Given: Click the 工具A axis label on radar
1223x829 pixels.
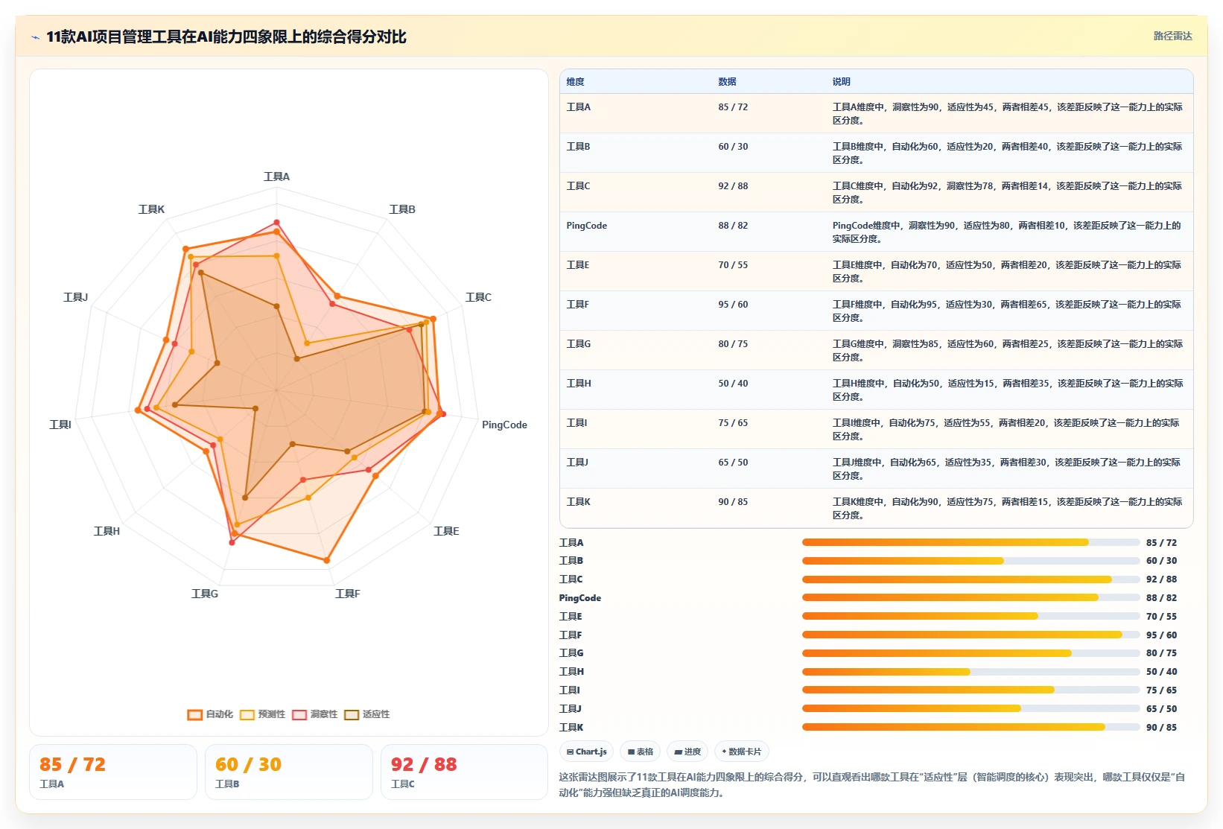Looking at the screenshot, I should click(276, 177).
